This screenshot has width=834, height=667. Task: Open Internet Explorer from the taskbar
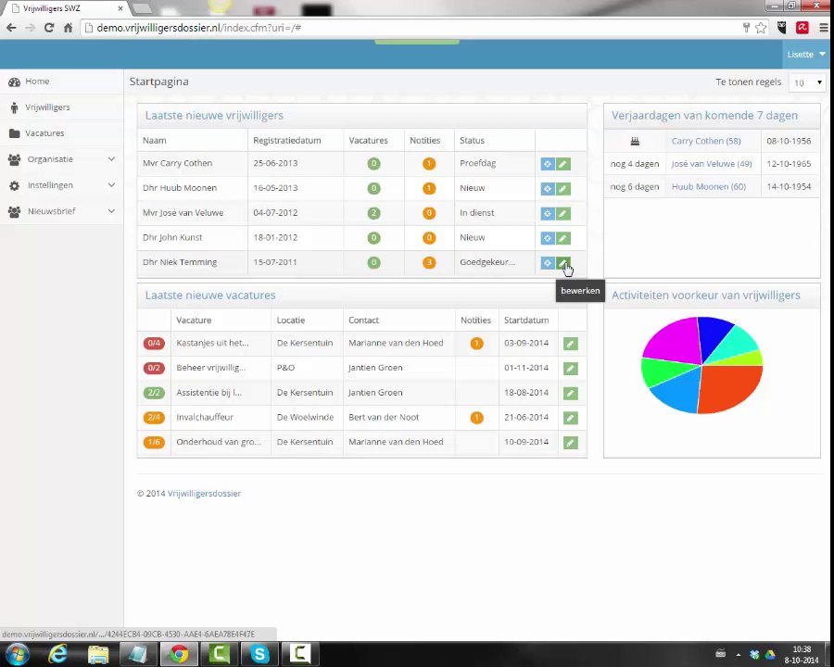57,654
